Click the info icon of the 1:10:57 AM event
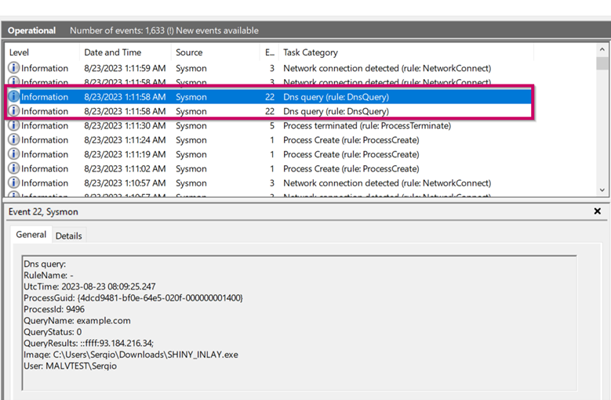Image resolution: width=611 pixels, height=400 pixels. pos(13,183)
